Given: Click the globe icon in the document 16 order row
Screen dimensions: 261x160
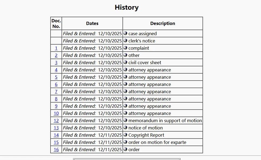Looking at the screenshot, I should (x=125, y=150).
